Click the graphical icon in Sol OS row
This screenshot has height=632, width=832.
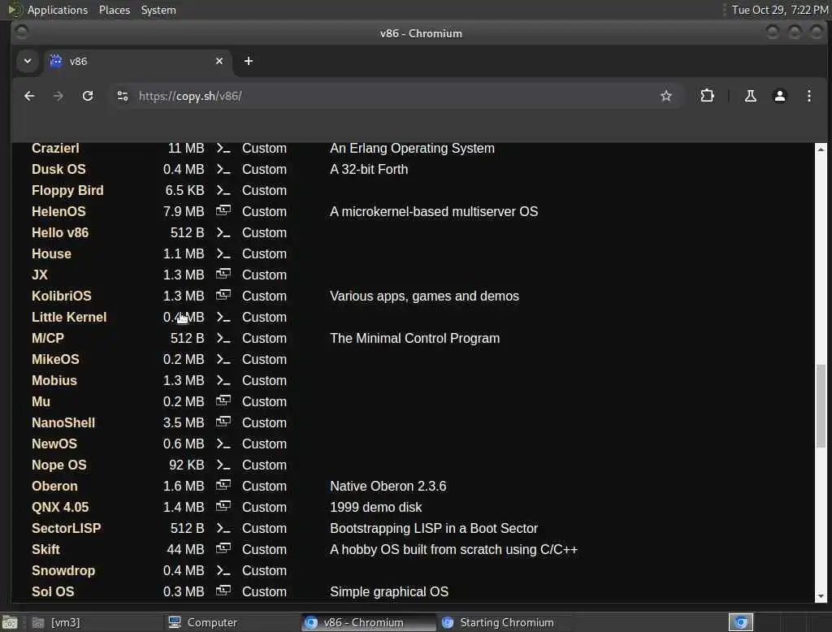(223, 591)
